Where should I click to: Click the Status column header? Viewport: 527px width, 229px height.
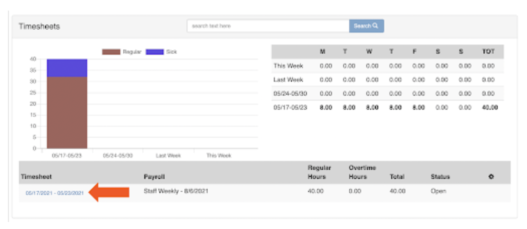point(440,177)
